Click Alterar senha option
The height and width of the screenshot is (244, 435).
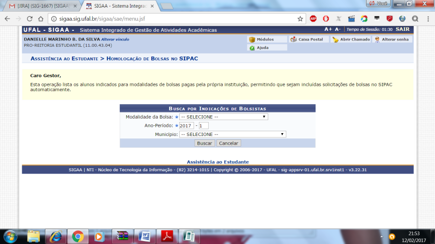(377, 40)
